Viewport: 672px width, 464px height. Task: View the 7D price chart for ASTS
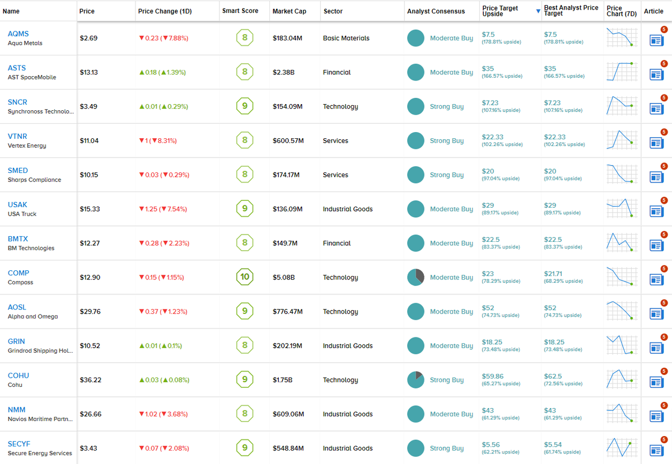(622, 72)
